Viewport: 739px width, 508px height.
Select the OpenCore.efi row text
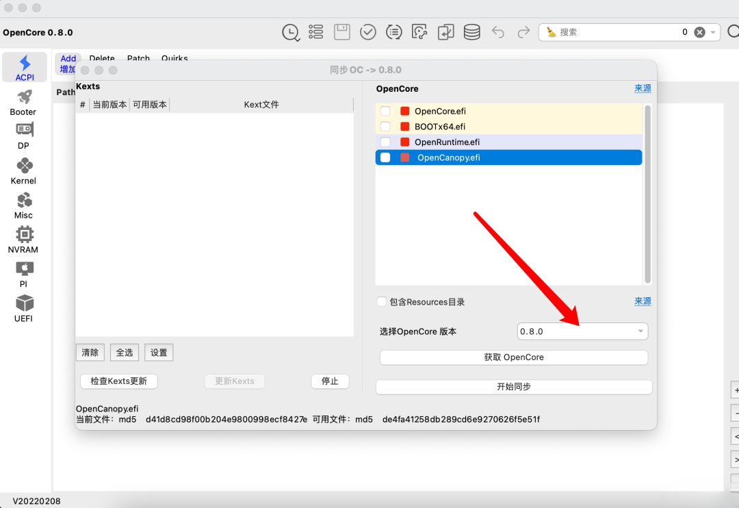440,111
